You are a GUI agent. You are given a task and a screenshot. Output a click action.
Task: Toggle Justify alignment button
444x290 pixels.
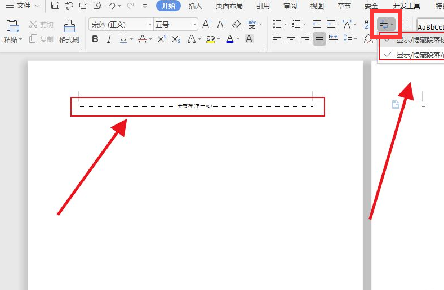319,39
